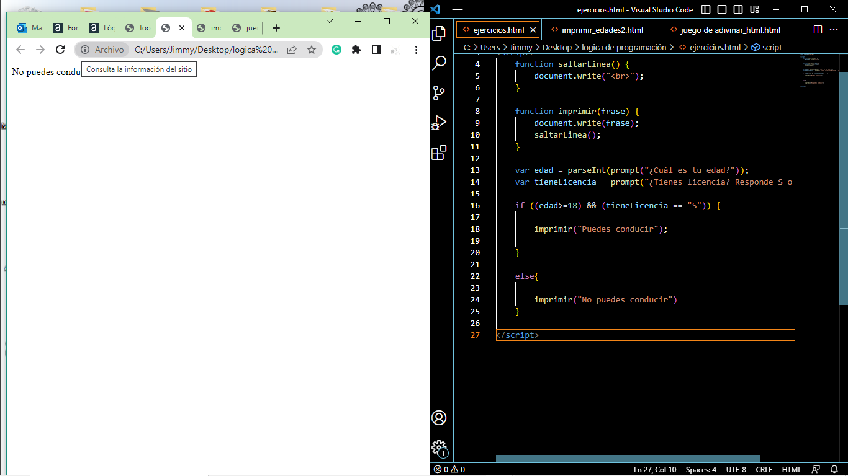This screenshot has height=476, width=848.
Task: Click the VS Code logo icon
Action: 436,9
